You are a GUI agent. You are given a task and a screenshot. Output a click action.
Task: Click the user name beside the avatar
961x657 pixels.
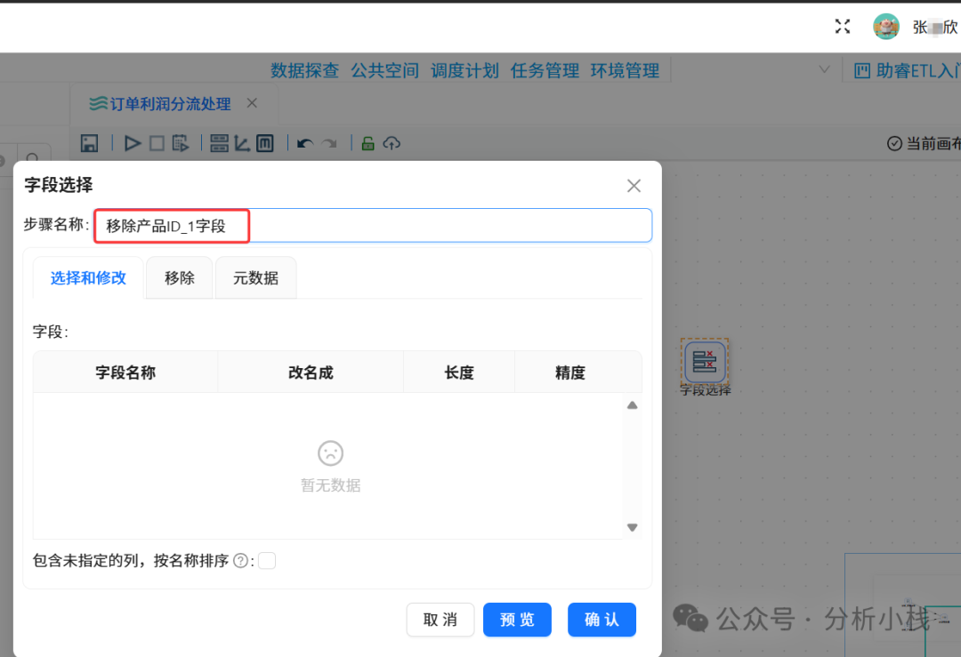click(x=935, y=27)
